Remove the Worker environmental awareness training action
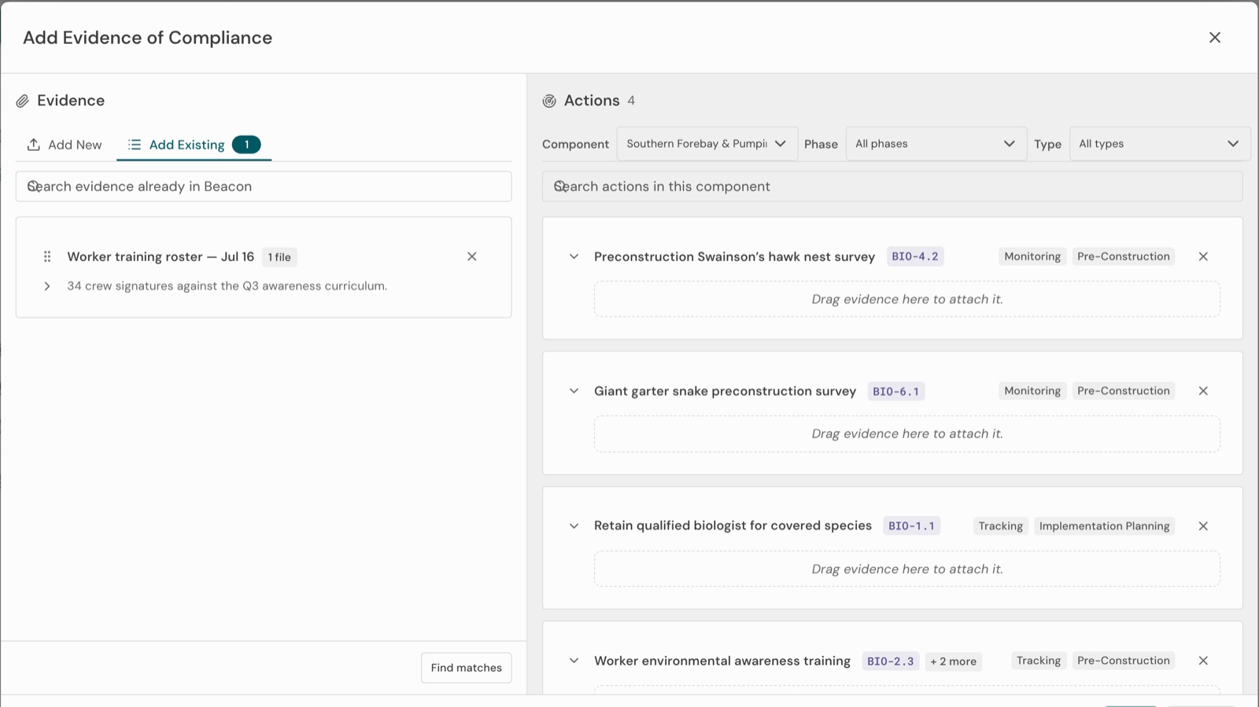 [x=1203, y=661]
